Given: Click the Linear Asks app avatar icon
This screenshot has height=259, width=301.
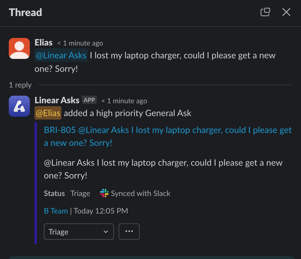Looking at the screenshot, I should point(19,106).
